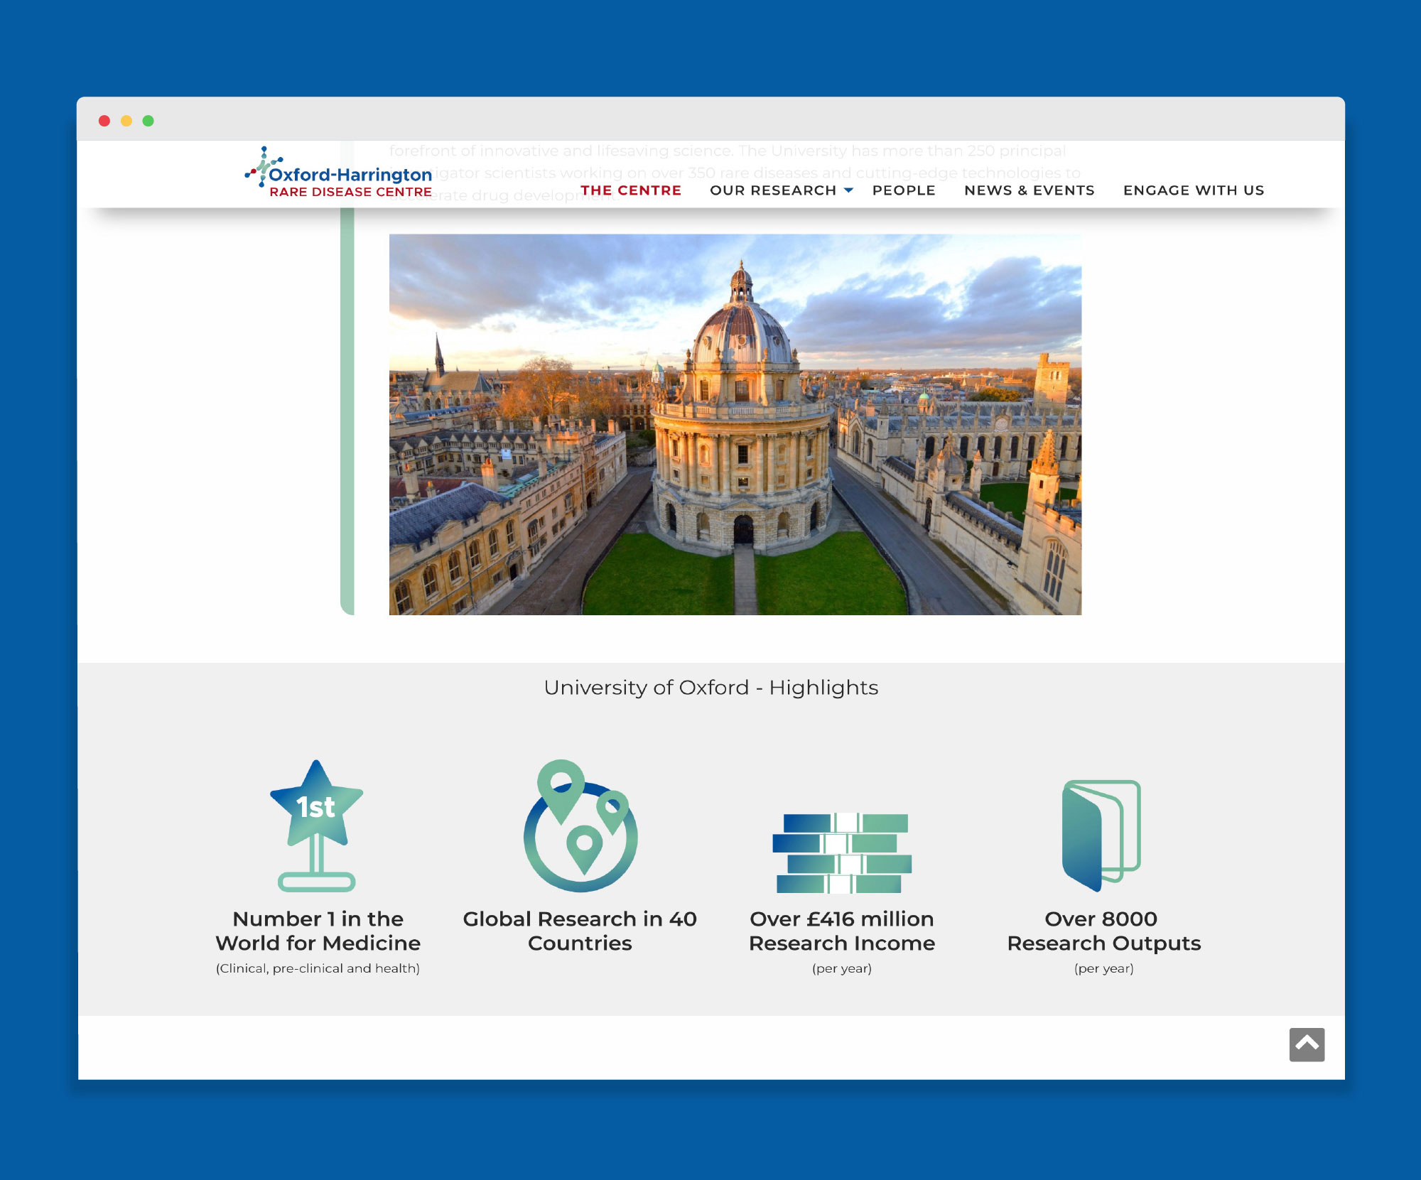Expand the research menu from the navigation bar
The width and height of the screenshot is (1421, 1180).
(772, 190)
